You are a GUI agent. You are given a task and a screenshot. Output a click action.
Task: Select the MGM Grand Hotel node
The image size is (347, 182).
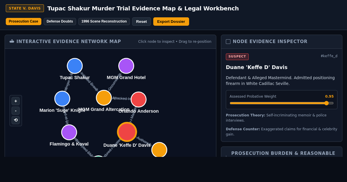pos(126,66)
